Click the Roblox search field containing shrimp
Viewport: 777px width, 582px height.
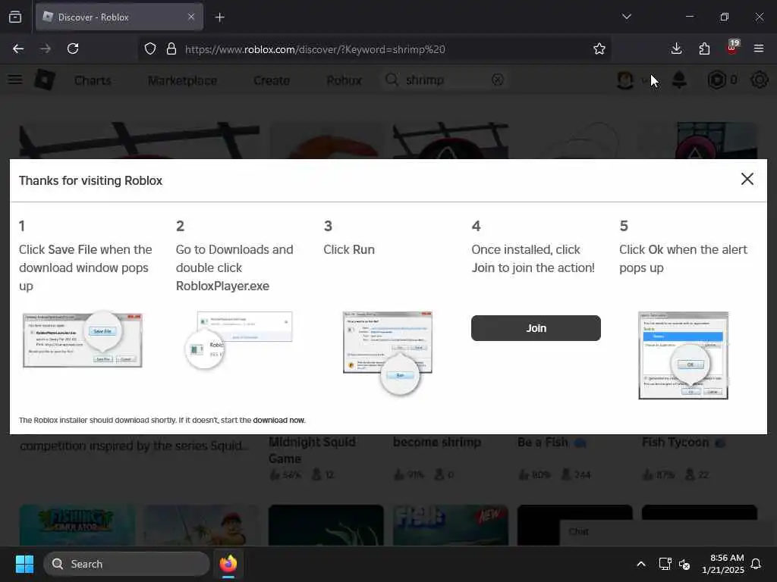point(446,80)
